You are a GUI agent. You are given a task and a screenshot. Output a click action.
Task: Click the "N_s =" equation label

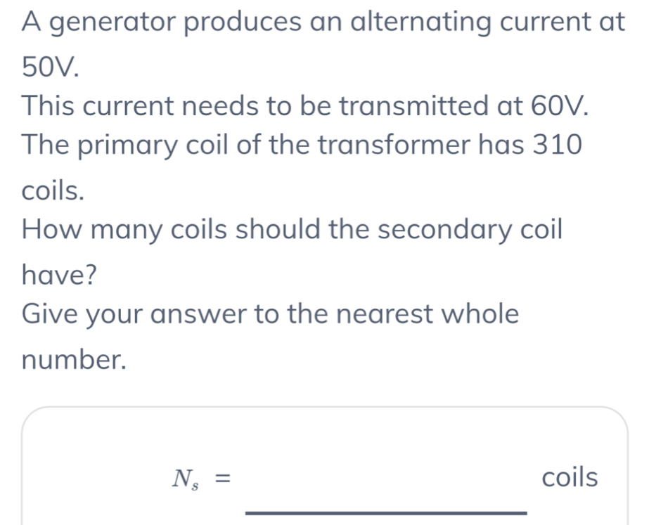200,479
